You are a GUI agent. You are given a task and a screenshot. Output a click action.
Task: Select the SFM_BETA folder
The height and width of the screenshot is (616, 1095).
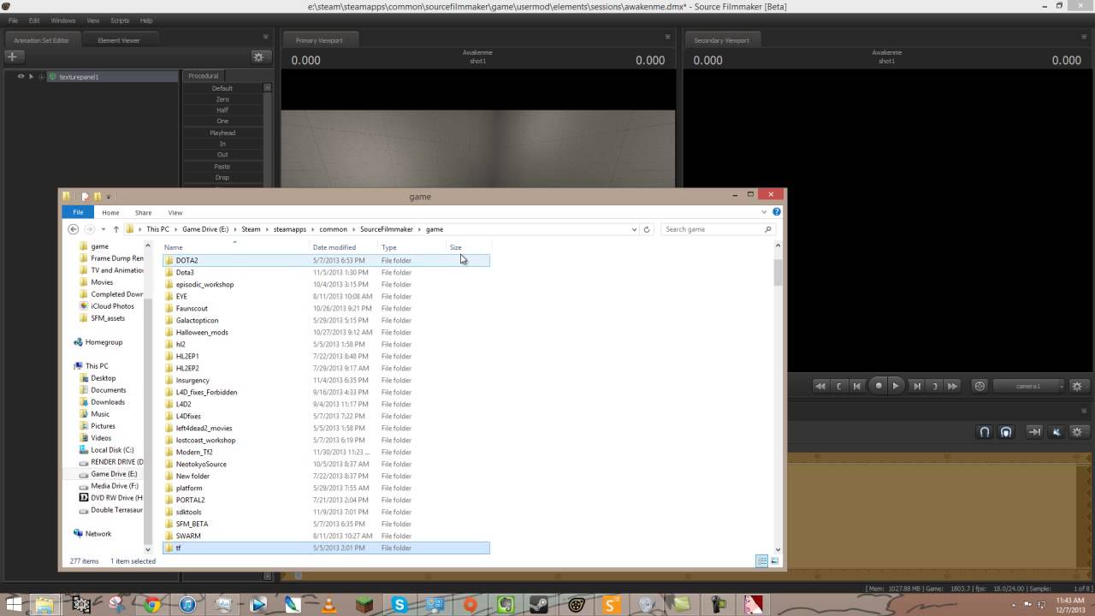[x=326, y=524]
